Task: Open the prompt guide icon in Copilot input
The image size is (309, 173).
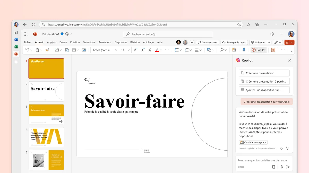Action: [x=274, y=167]
